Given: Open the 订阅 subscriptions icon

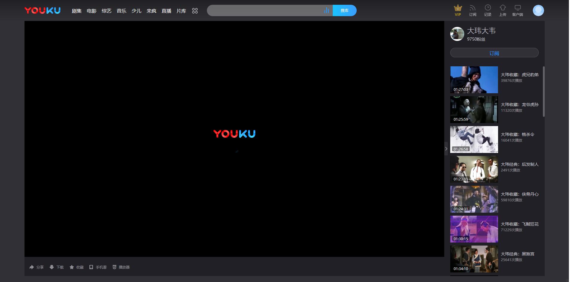Looking at the screenshot, I should [x=473, y=8].
